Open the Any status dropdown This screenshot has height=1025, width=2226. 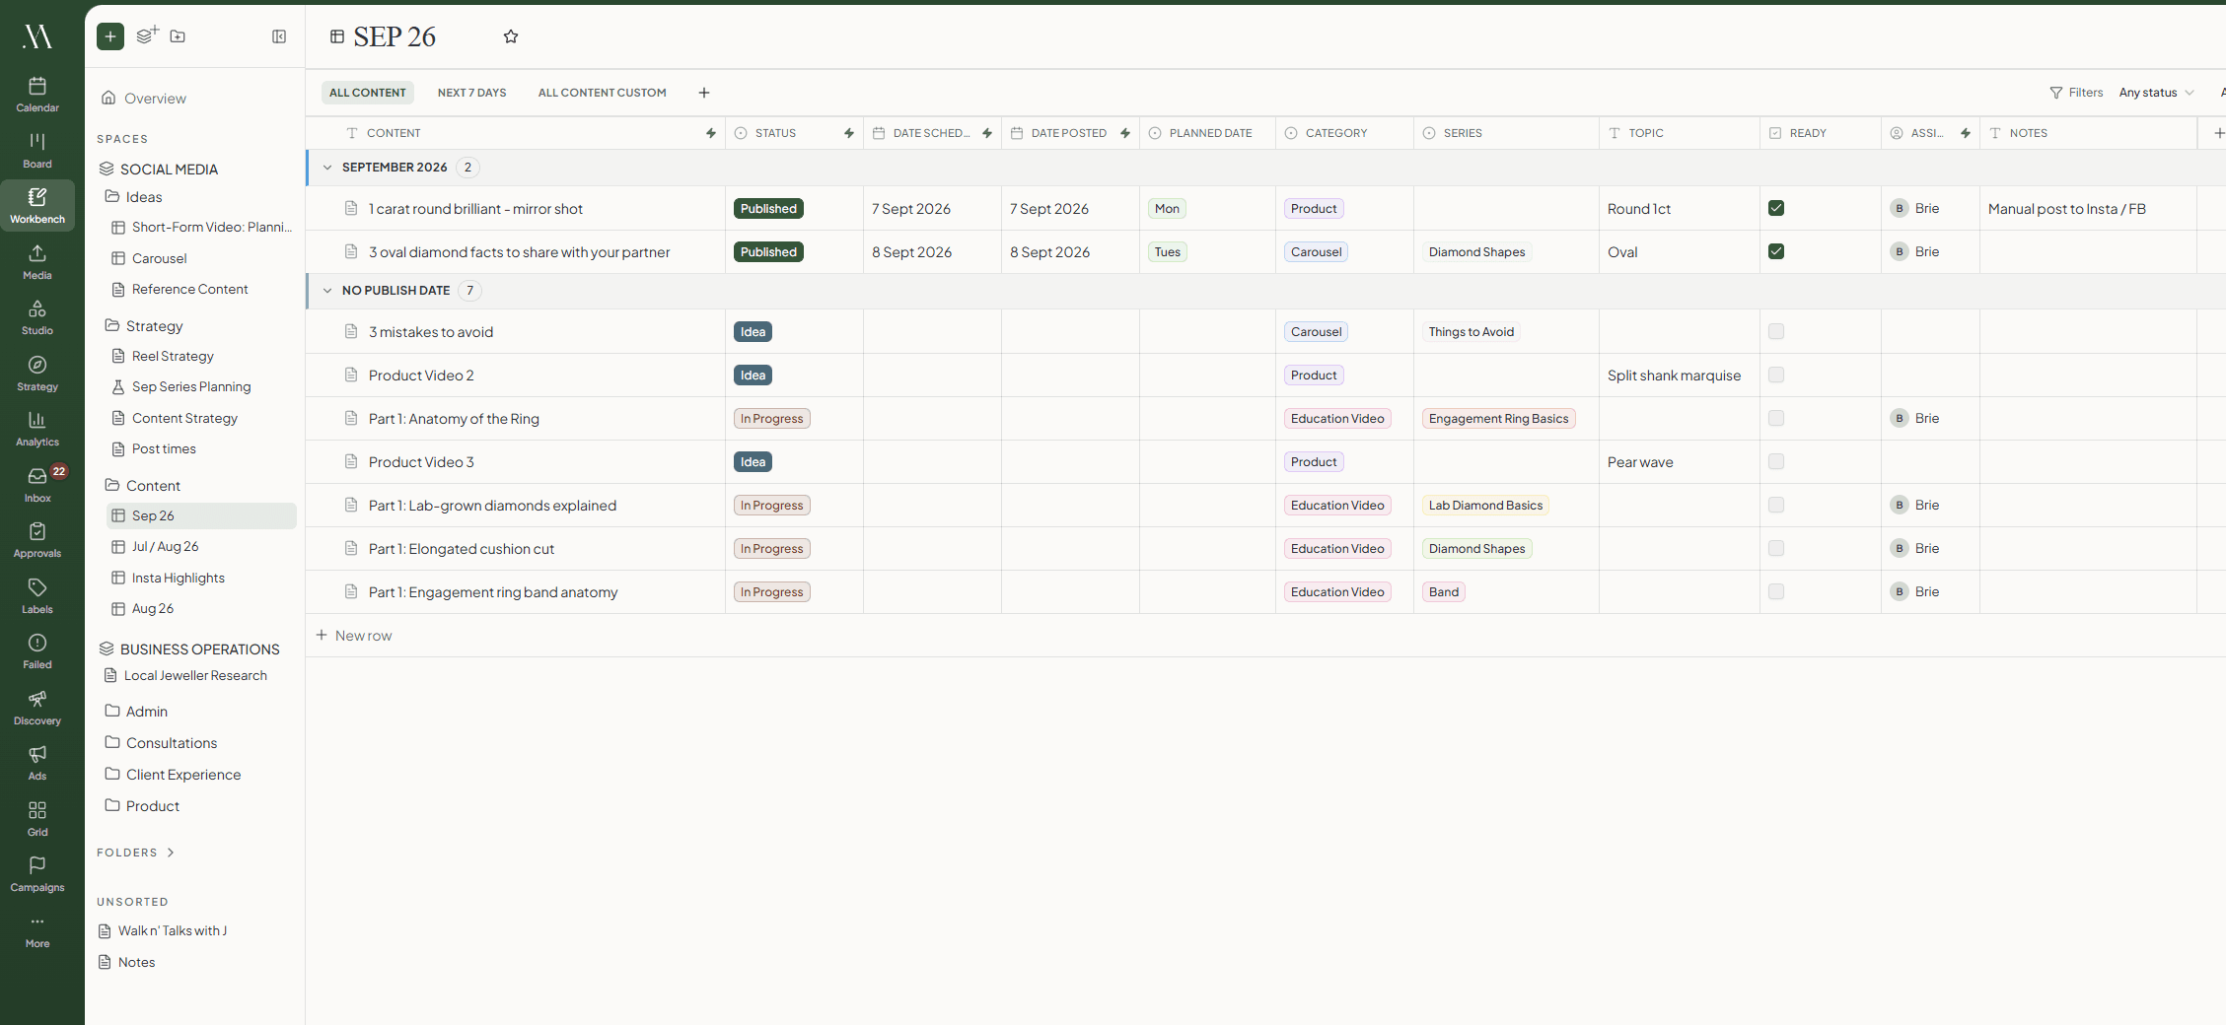coord(2156,93)
